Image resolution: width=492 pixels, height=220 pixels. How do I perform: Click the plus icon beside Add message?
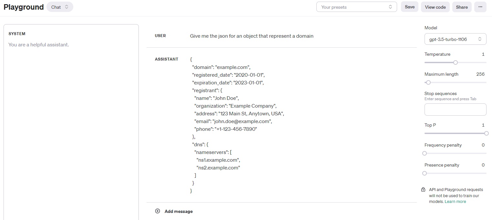point(158,211)
